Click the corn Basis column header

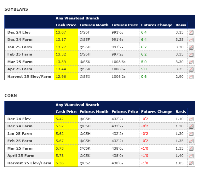coord(181,112)
